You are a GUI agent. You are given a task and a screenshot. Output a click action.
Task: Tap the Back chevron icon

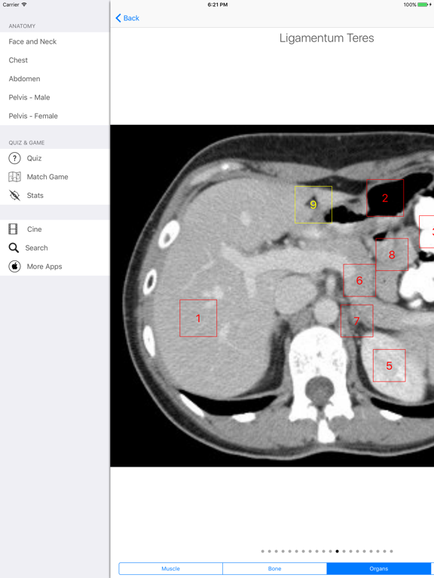(x=118, y=18)
